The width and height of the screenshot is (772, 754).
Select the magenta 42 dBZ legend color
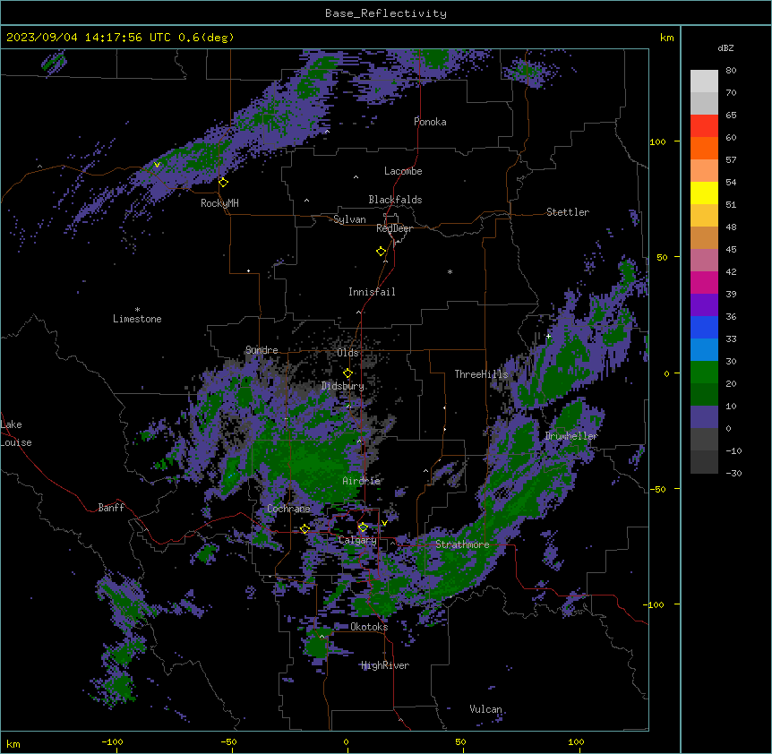click(704, 282)
